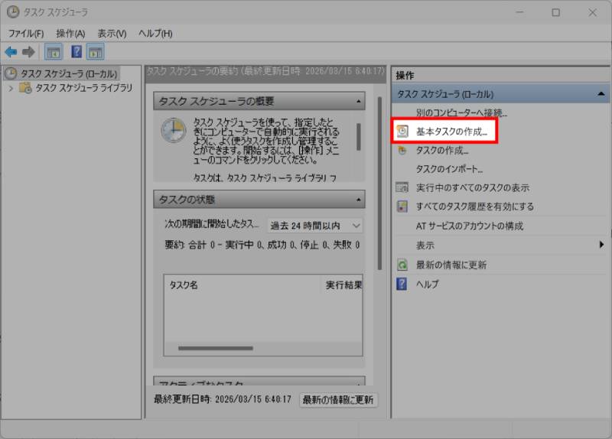Click the help icon beside ヘルプ in actions pane
612x439 pixels.
[402, 284]
